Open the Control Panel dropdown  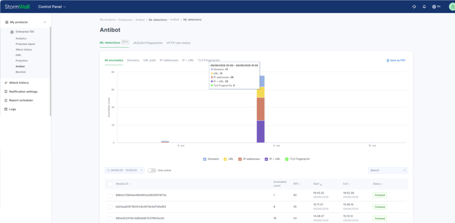tap(52, 7)
